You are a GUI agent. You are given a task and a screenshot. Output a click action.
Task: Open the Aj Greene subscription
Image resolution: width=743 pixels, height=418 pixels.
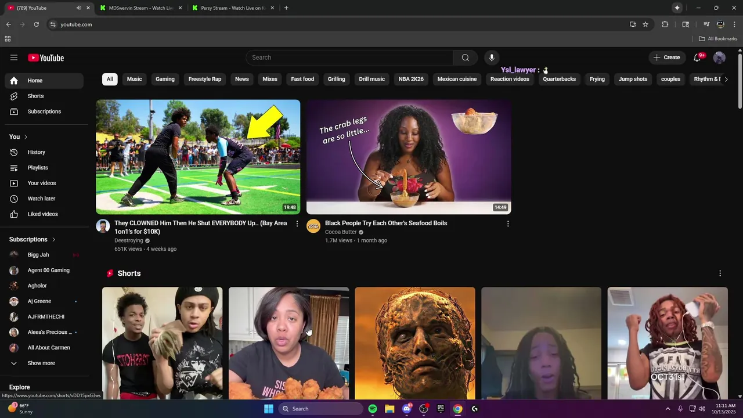pyautogui.click(x=44, y=301)
